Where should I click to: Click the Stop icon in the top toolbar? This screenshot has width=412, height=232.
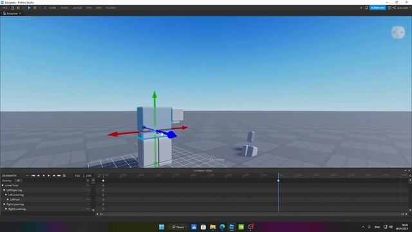(x=35, y=8)
